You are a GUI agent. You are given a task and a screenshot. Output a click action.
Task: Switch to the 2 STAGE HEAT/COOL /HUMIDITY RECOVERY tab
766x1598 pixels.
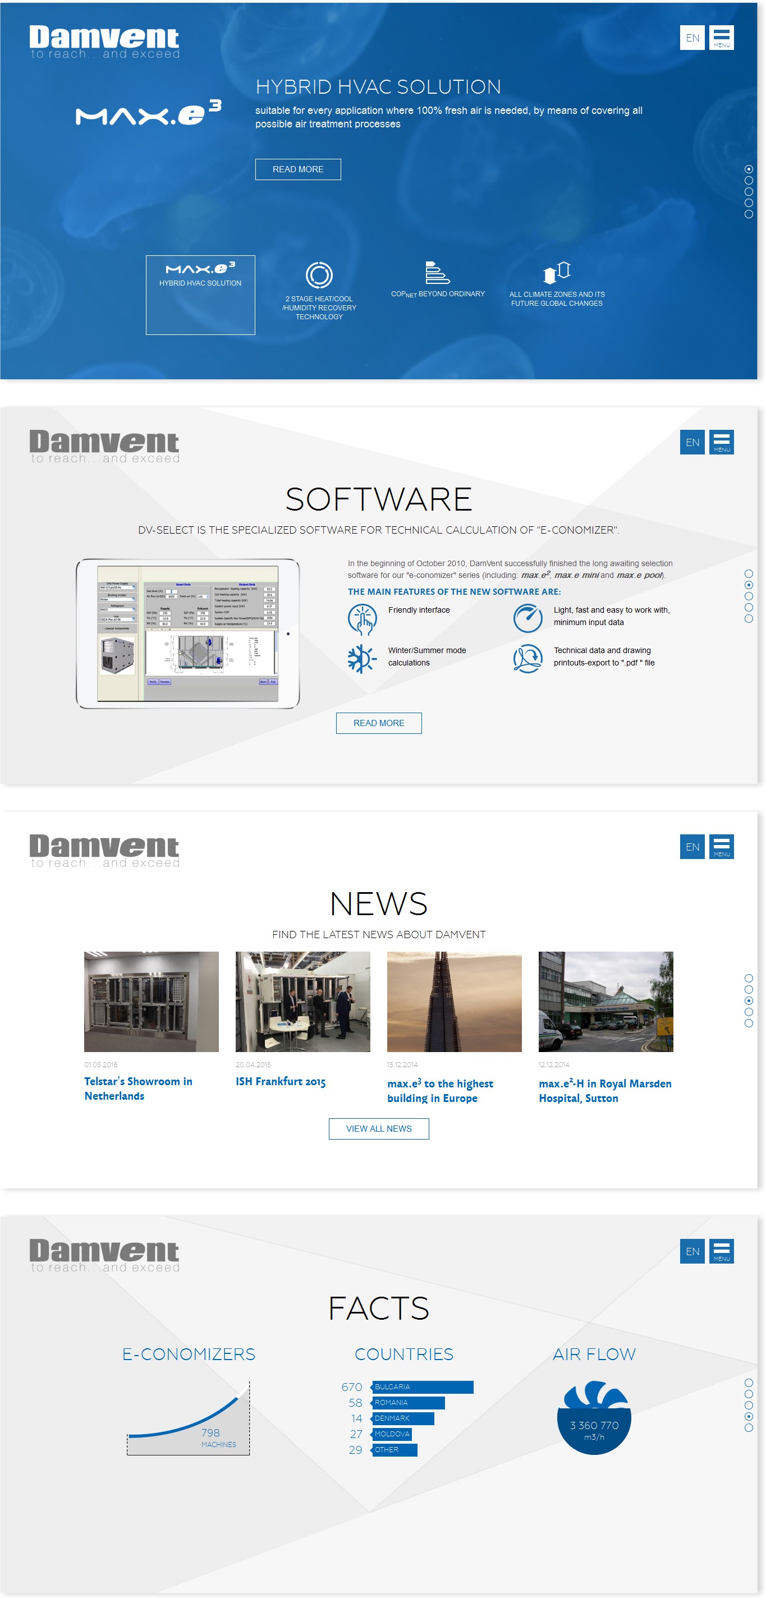pyautogui.click(x=319, y=292)
